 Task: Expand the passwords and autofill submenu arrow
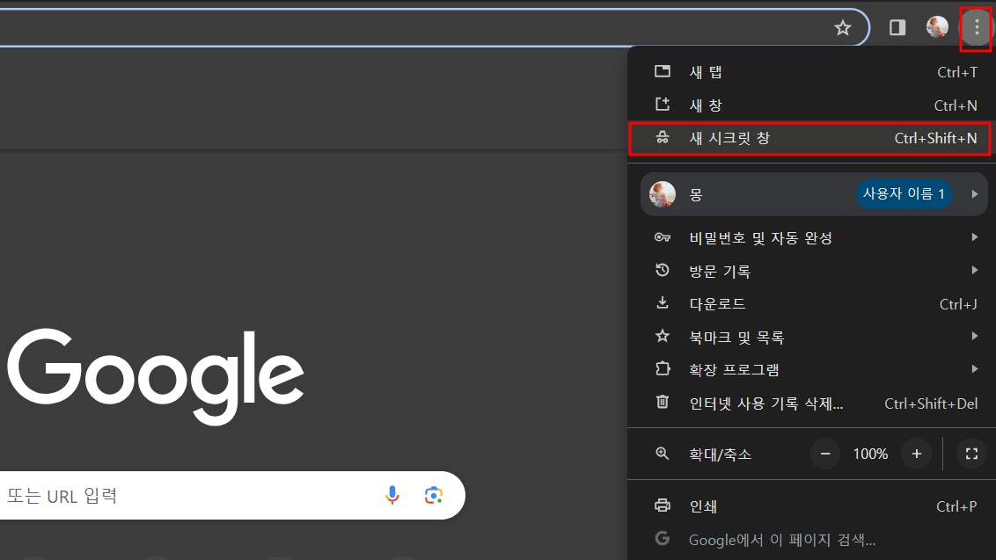[974, 237]
